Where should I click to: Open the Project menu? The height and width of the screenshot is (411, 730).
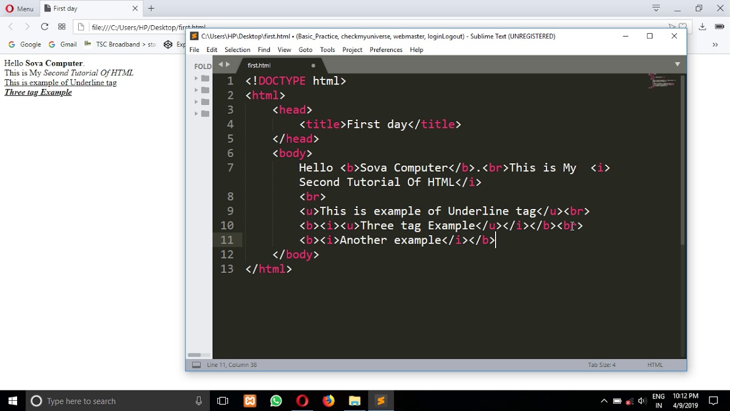point(352,50)
